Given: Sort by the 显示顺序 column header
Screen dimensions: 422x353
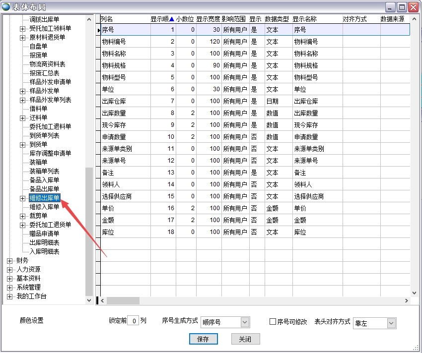Looking at the screenshot, I should (162, 19).
